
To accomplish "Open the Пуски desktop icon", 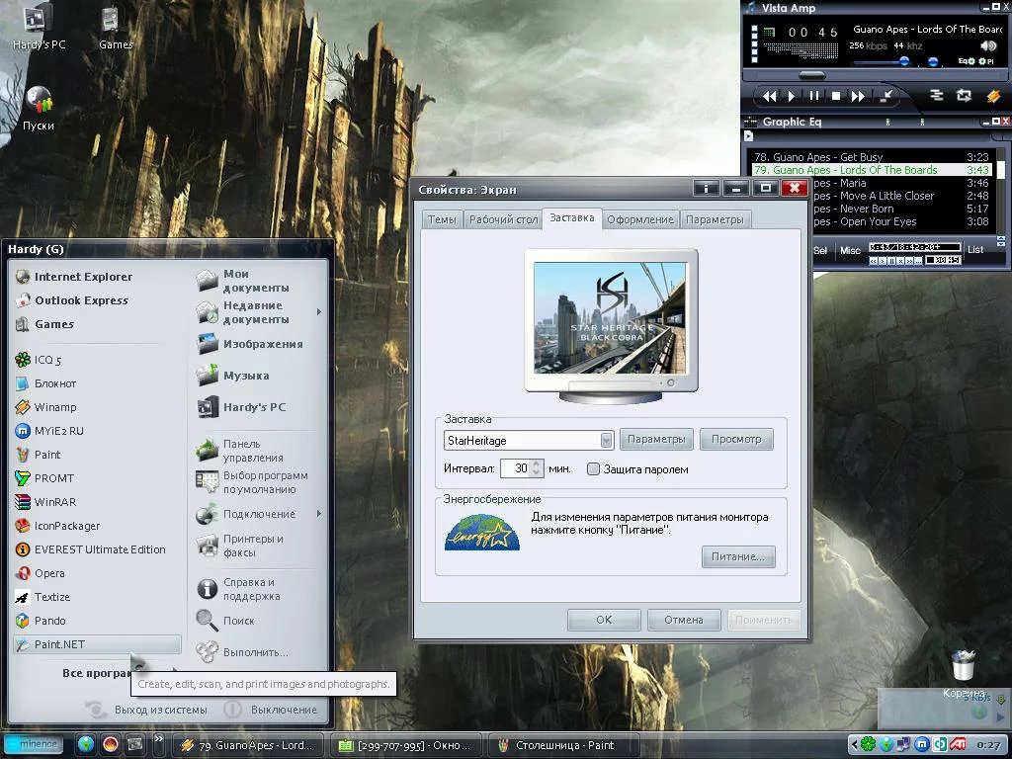I will click(x=39, y=109).
